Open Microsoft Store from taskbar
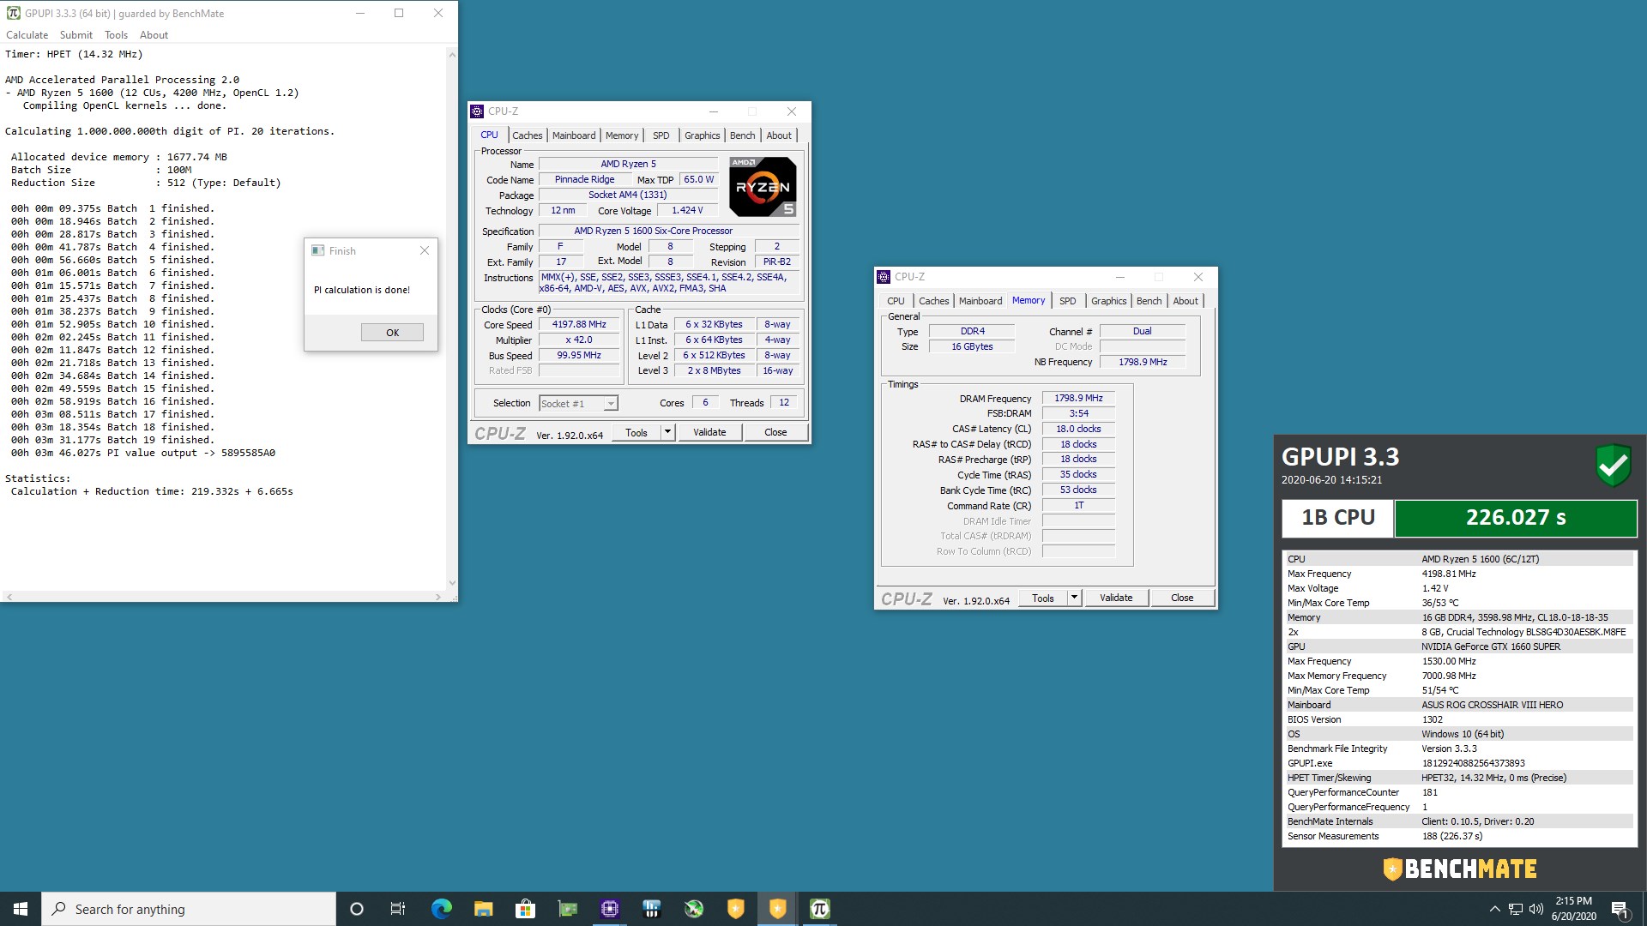This screenshot has height=926, width=1647. click(525, 909)
